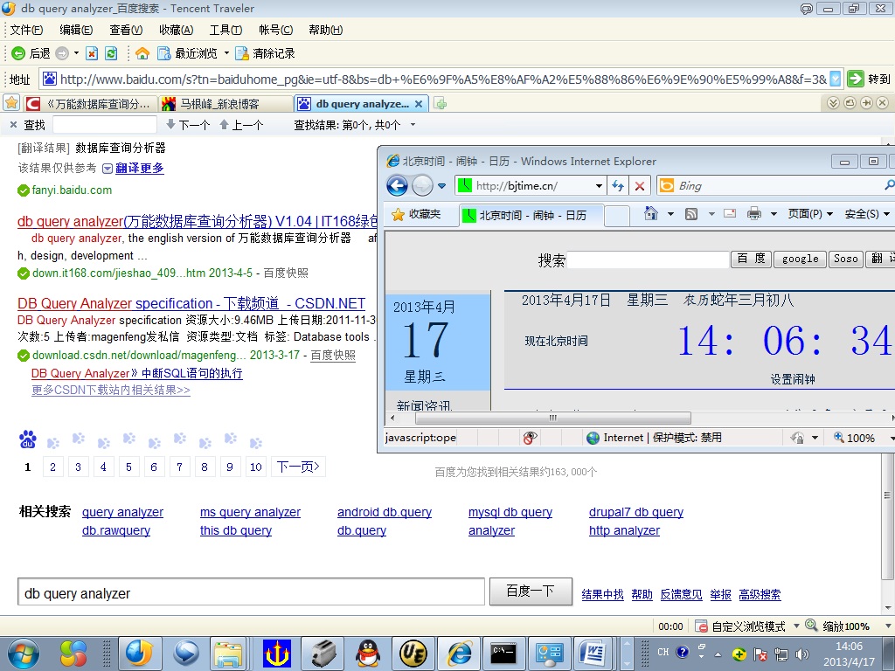Screen dimensions: 895x671
Task: Open UltraEdit icon in the taskbar
Action: [413, 654]
